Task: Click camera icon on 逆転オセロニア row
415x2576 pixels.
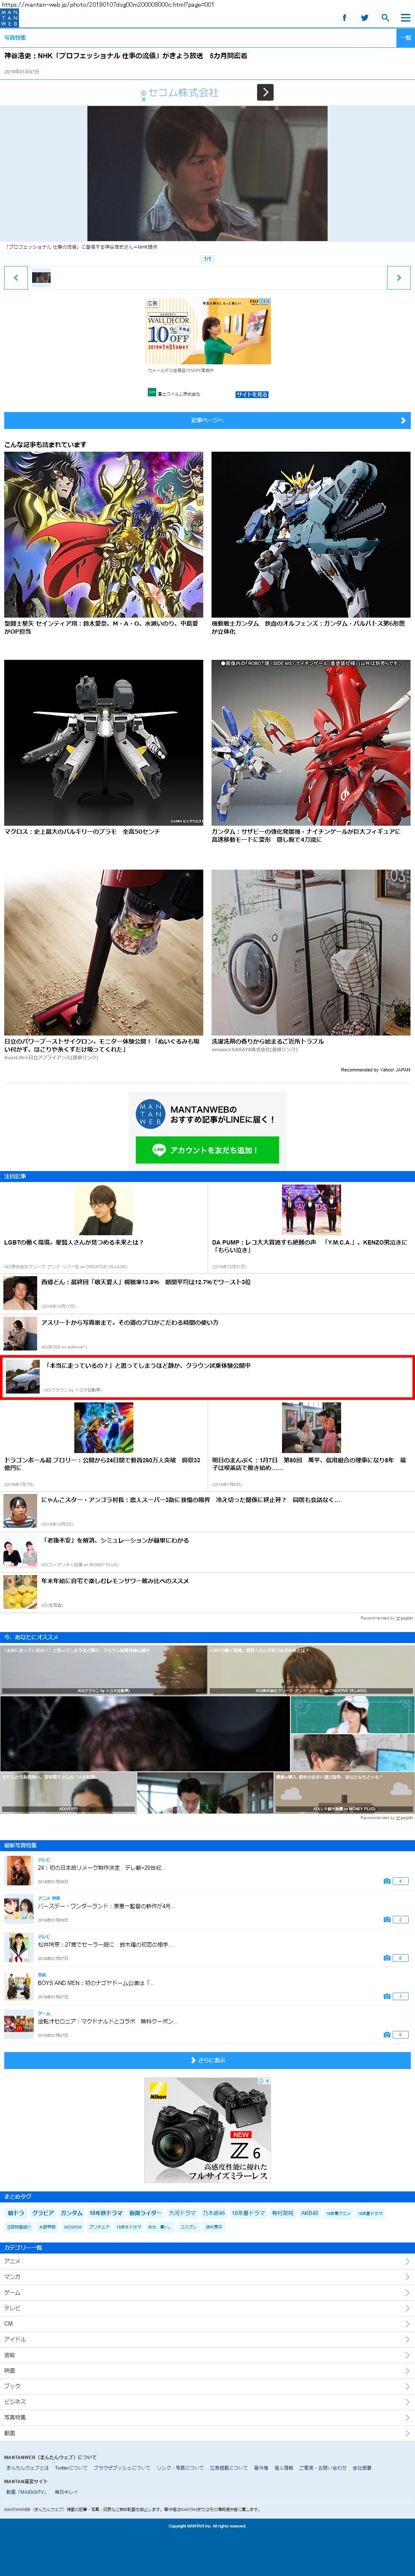Action: [387, 2034]
